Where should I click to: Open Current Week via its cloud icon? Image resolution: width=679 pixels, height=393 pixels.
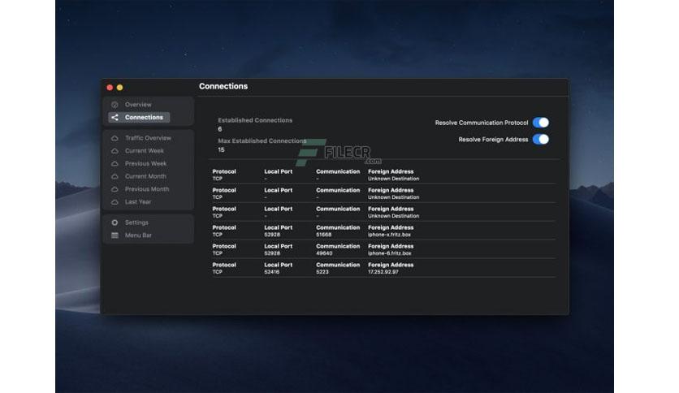click(115, 151)
